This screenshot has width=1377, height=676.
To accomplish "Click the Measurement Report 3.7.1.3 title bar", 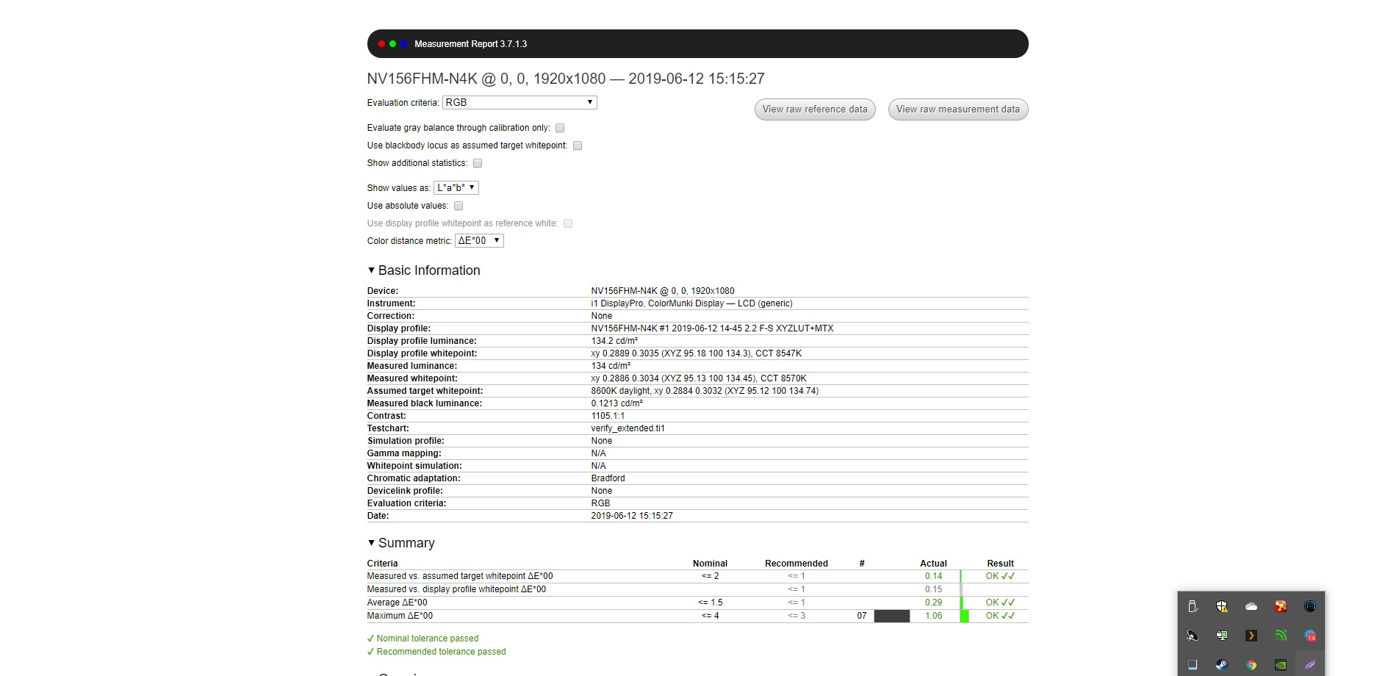I will (698, 44).
